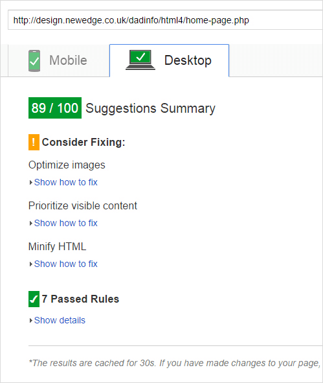Show details for 7 Passed Rules
This screenshot has width=323, height=383.
click(x=60, y=320)
